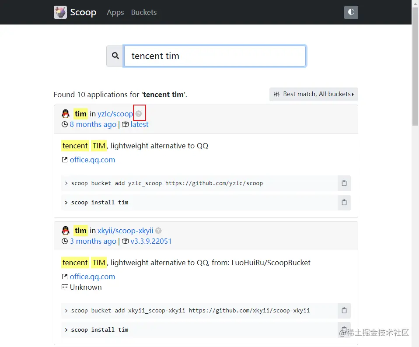Click the package icon beside v3.3.9.22051
Viewport: 419px width, 347px height.
[x=126, y=241]
